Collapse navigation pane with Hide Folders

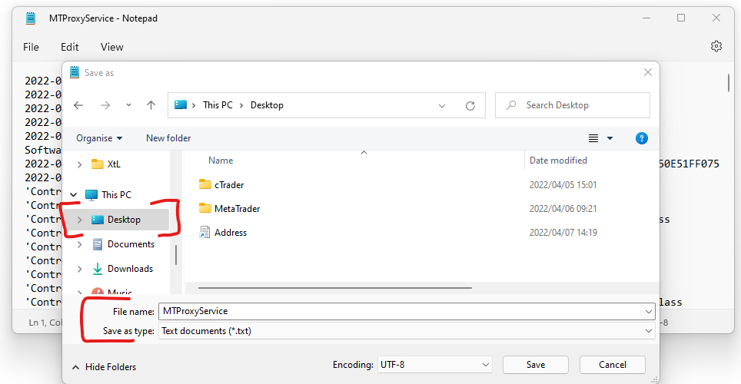(x=104, y=367)
